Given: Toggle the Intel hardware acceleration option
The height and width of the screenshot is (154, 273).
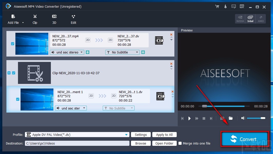Looking at the screenshot, I should (x=250, y=18).
